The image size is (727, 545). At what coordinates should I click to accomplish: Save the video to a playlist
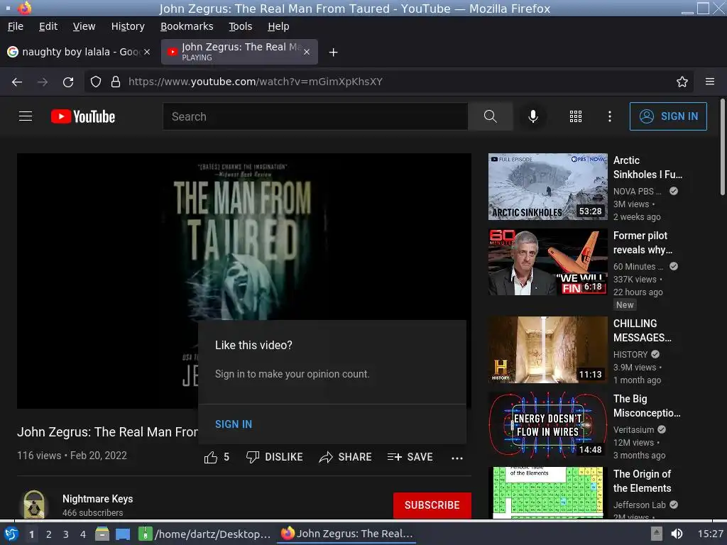(410, 457)
